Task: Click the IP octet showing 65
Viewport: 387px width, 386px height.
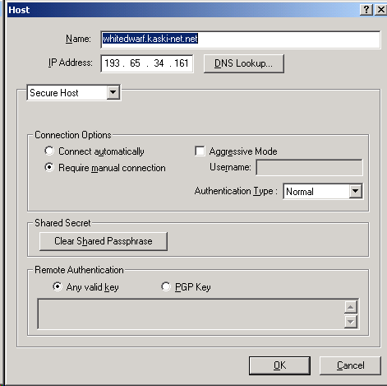Action: click(135, 63)
